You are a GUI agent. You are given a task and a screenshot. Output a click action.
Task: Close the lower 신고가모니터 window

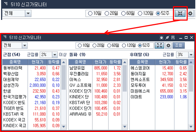[x=192, y=38]
